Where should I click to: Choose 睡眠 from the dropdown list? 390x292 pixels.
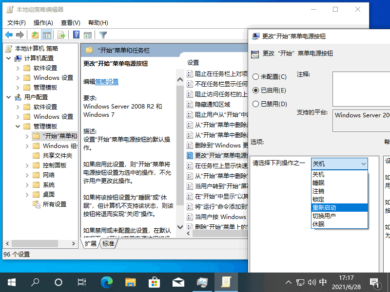click(339, 183)
